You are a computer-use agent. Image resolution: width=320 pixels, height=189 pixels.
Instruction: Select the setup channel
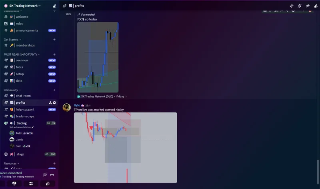point(30,74)
